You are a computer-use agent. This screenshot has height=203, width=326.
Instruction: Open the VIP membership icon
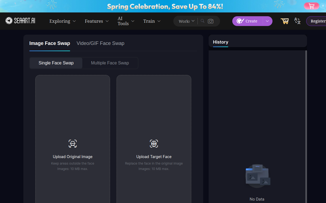(285, 21)
